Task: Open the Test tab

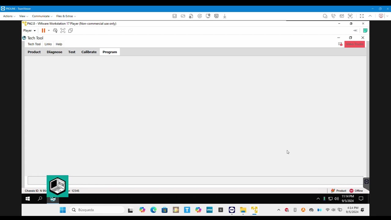Action: point(72,52)
